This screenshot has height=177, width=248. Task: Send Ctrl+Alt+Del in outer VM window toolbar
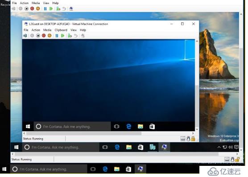point(13,8)
